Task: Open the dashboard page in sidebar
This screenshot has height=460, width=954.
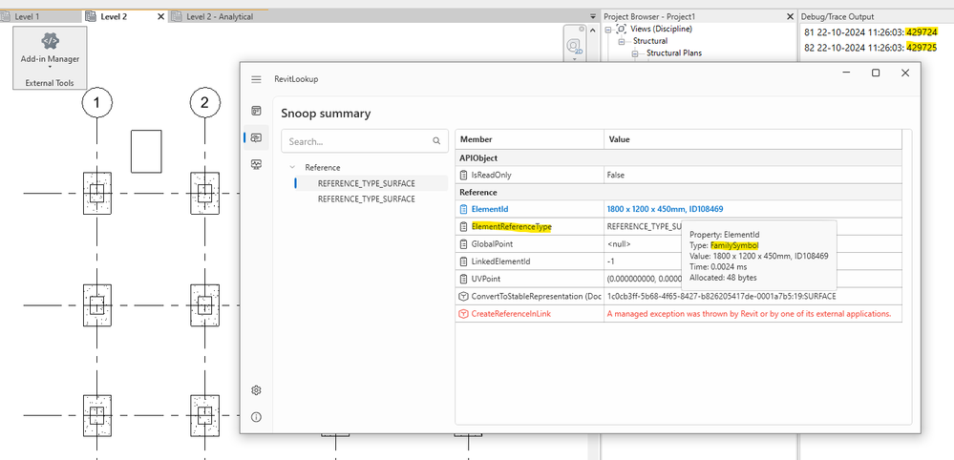Action: coord(256,113)
